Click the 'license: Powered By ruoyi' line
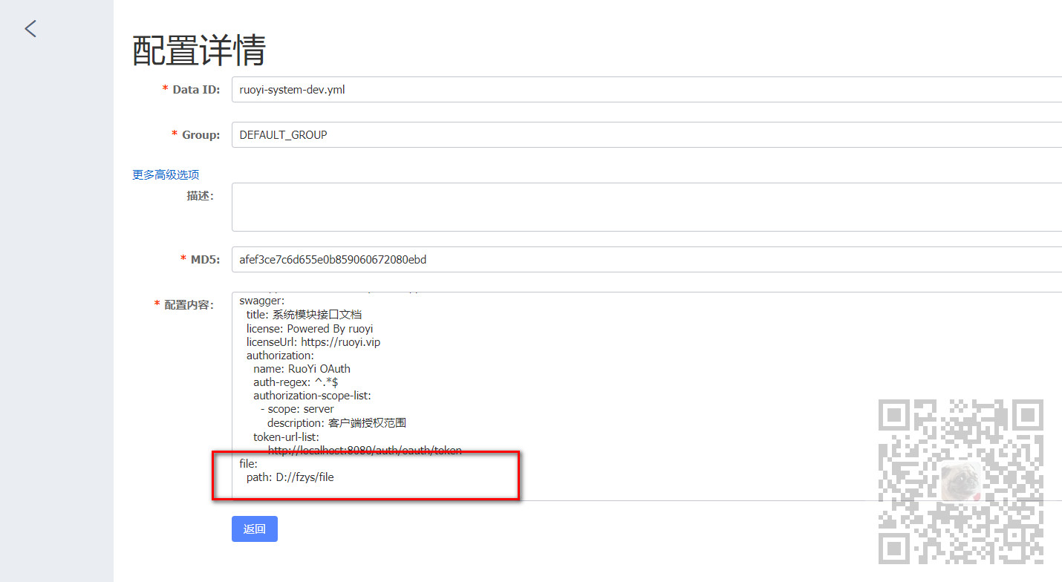Image resolution: width=1062 pixels, height=582 pixels. (310, 328)
